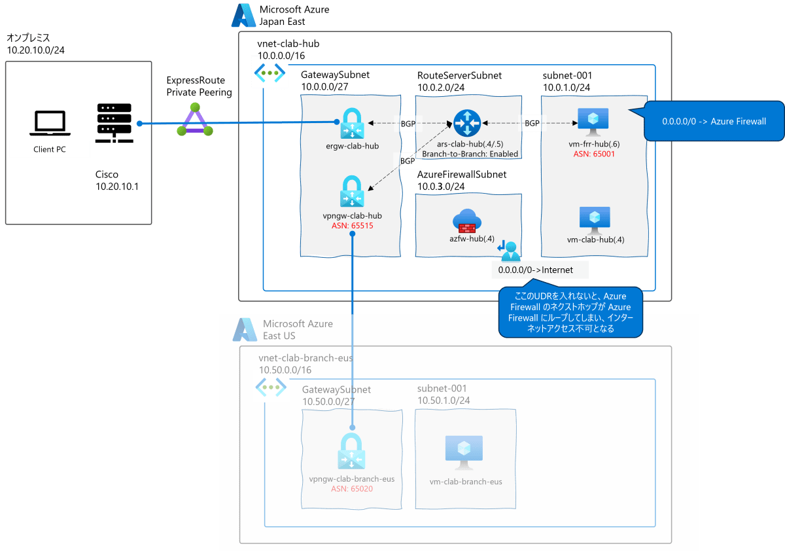Screen dimensions: 785x551
Task: Select the 'AzureFirewallSubnet 10.0.3.0/24' label
Action: click(462, 180)
